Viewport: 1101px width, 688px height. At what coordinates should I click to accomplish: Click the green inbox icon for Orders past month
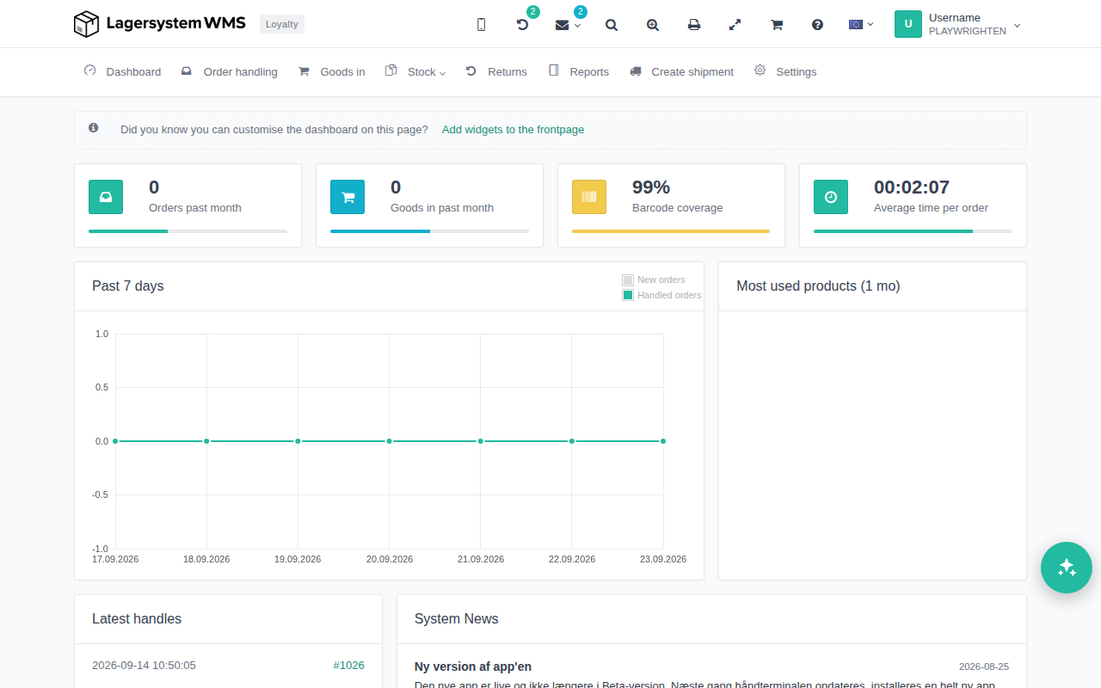(106, 197)
